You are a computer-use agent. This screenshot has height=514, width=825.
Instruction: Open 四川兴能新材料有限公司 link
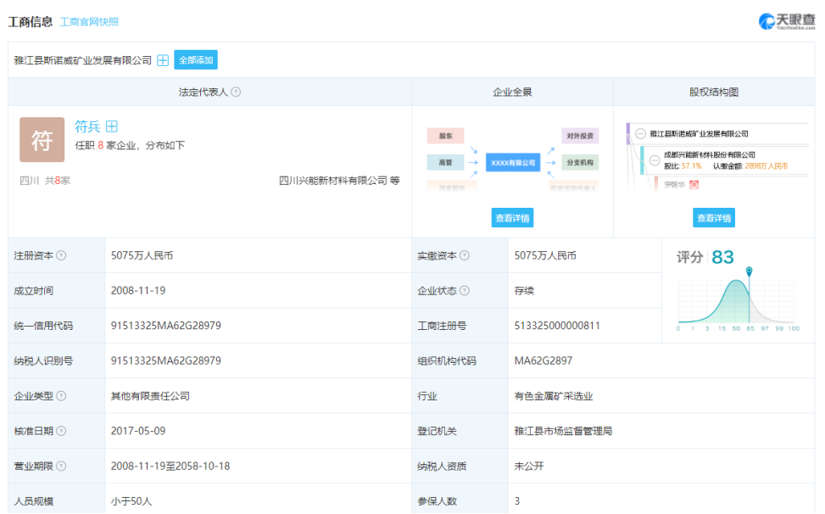(333, 181)
